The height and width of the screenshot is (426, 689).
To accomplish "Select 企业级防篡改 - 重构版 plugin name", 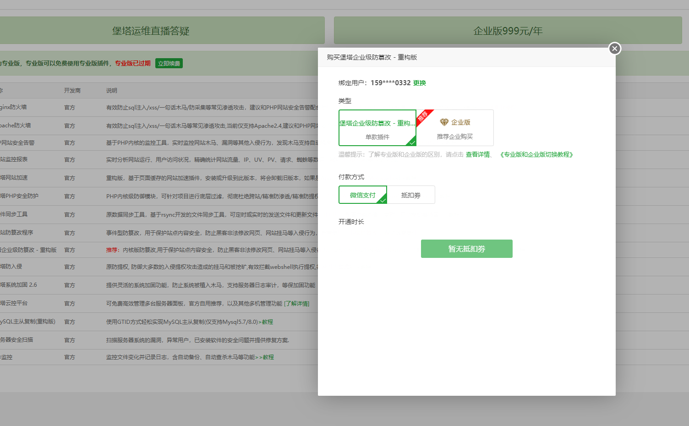I will 28,250.
